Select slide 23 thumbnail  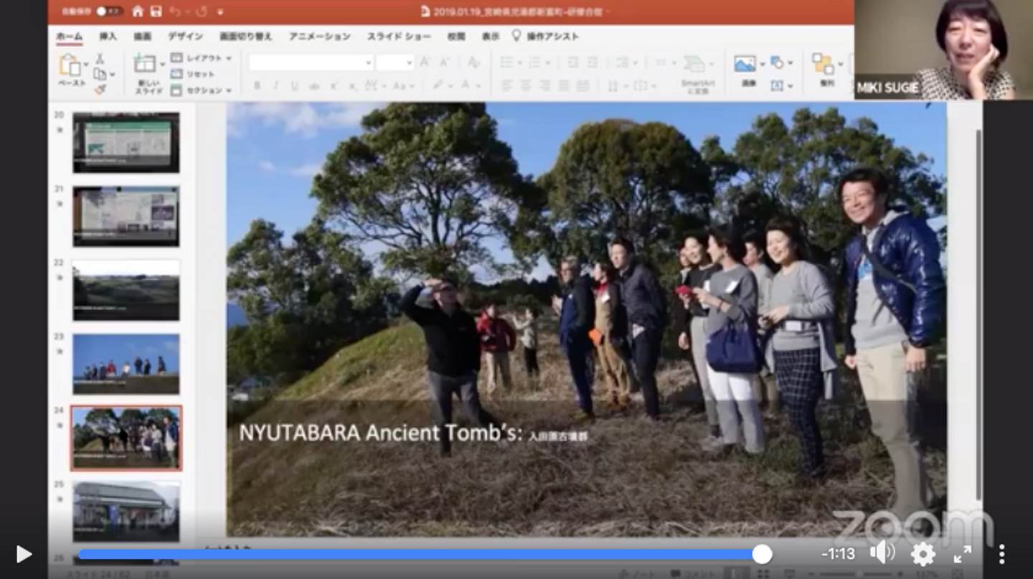coord(126,364)
